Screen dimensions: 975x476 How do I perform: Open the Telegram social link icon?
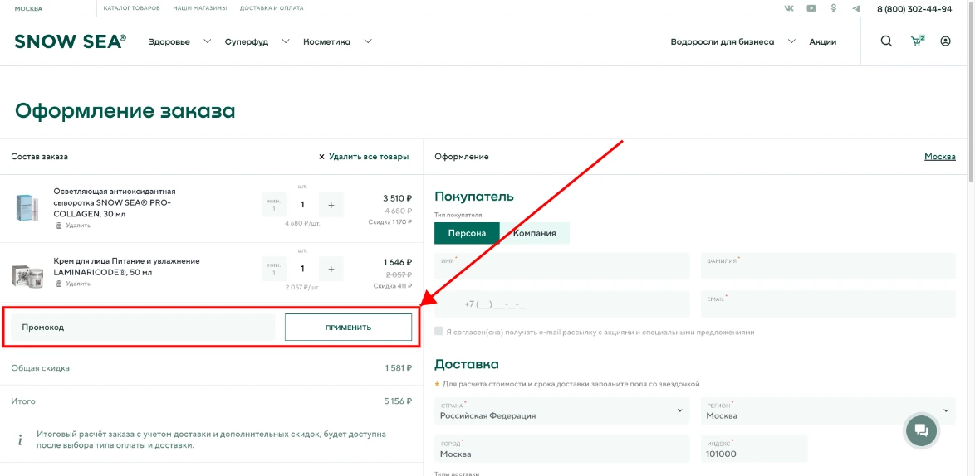pos(856,8)
